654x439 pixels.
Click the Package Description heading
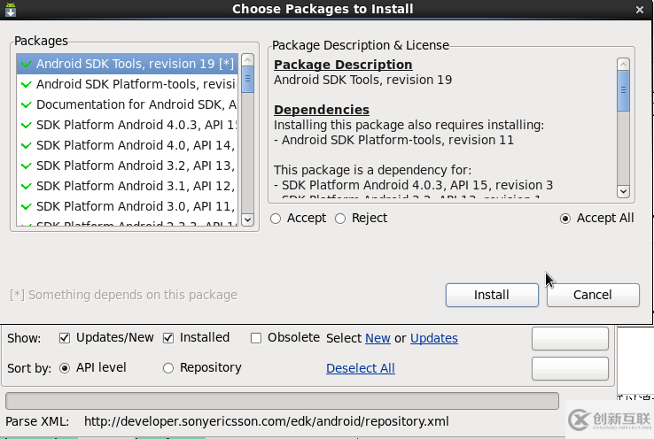[x=343, y=65]
